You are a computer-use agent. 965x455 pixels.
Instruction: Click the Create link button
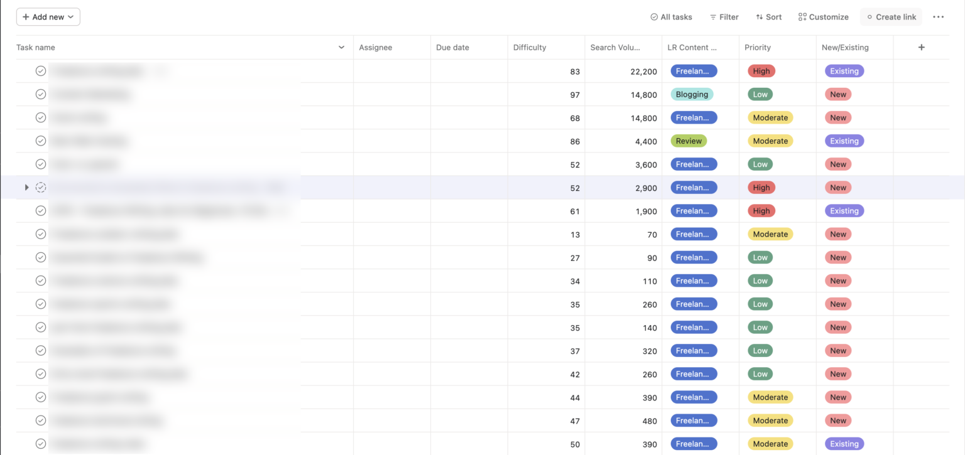tap(891, 17)
